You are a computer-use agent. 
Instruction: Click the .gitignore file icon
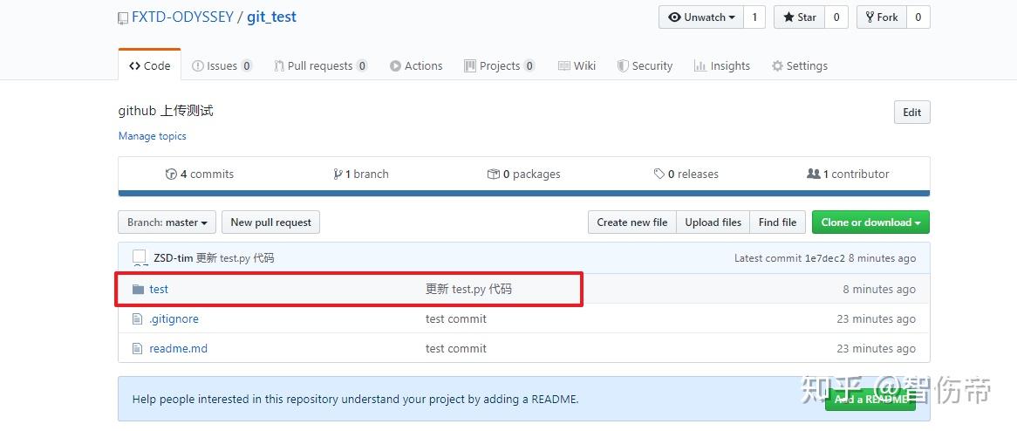coord(137,319)
